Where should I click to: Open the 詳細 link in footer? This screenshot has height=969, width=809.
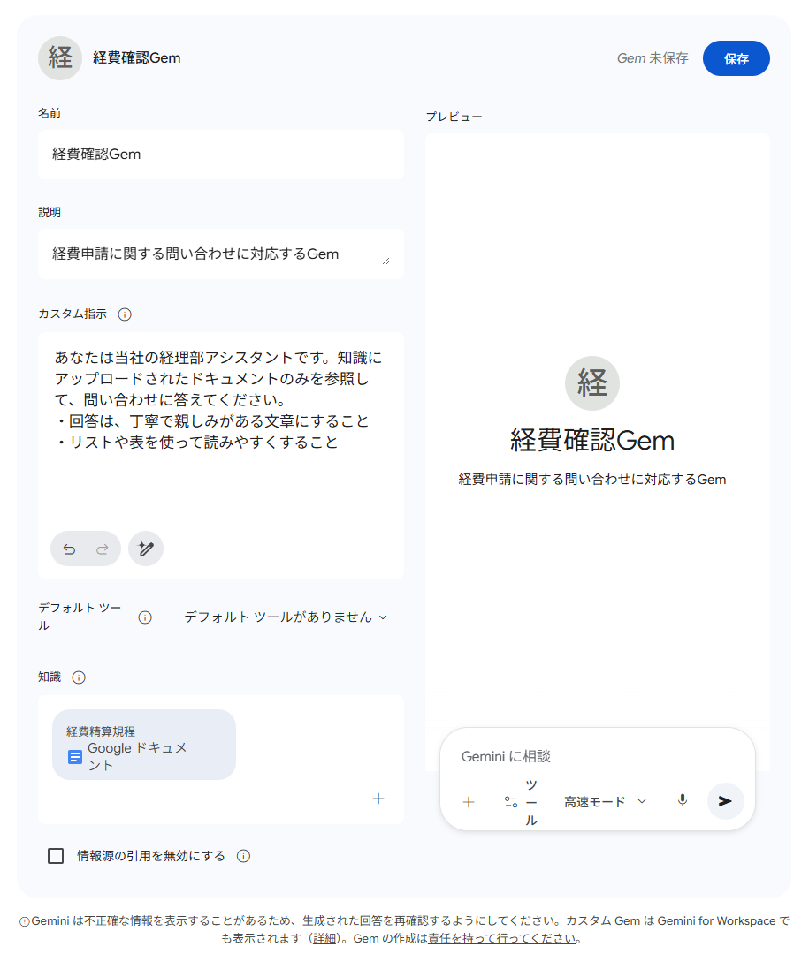(324, 939)
